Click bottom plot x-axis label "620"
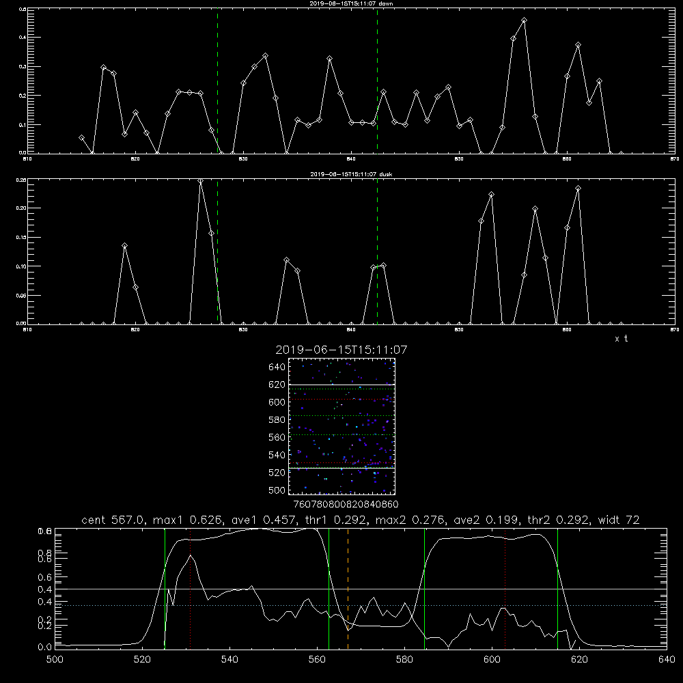Image resolution: width=683 pixels, height=683 pixels. click(579, 660)
